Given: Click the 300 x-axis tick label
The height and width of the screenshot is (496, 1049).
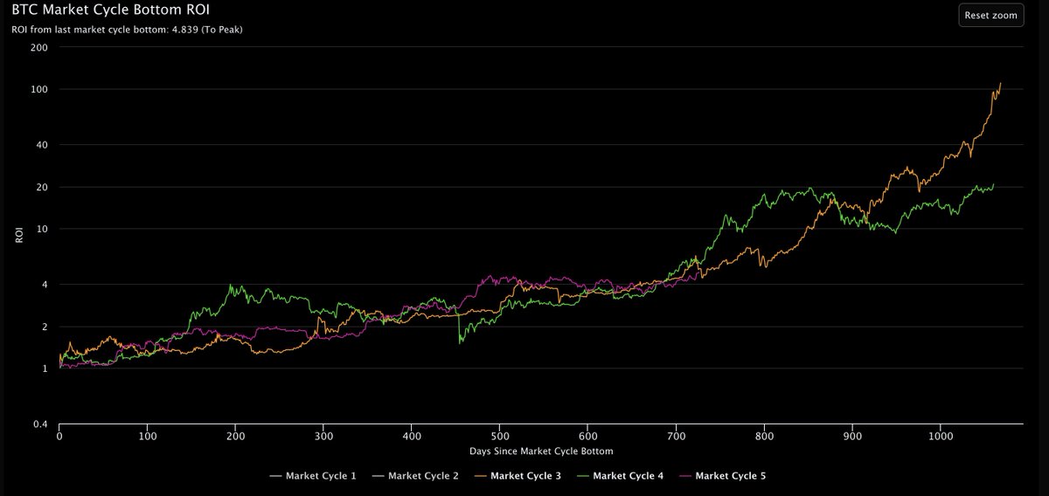Looking at the screenshot, I should tap(323, 436).
